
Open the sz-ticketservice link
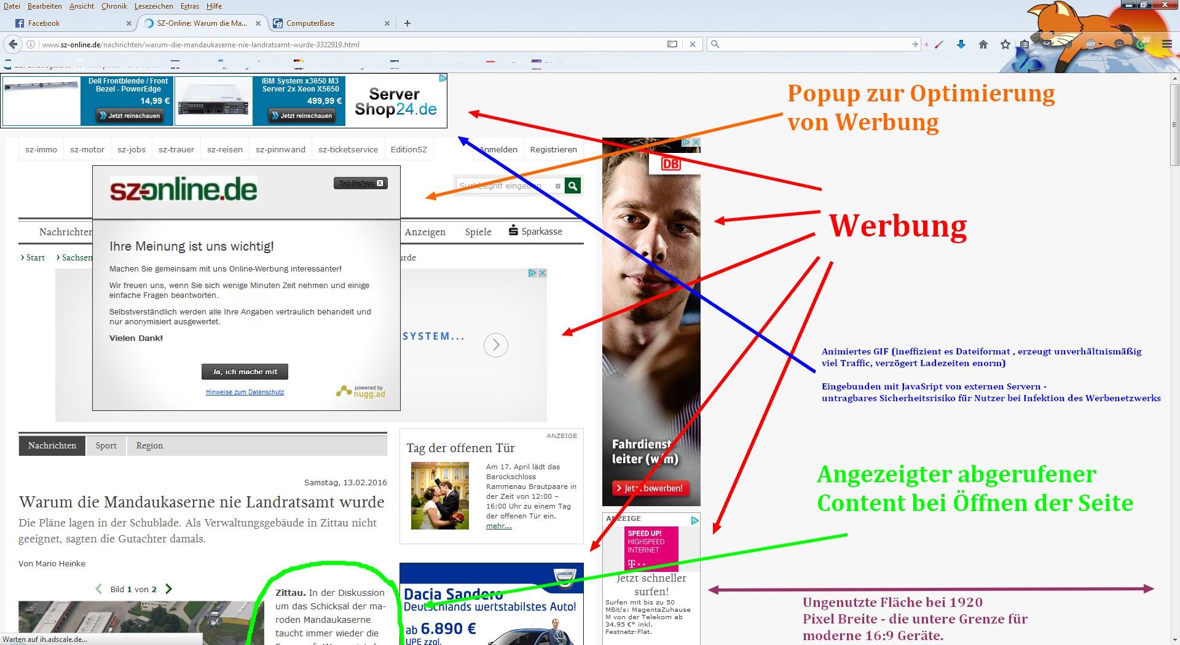coord(348,149)
